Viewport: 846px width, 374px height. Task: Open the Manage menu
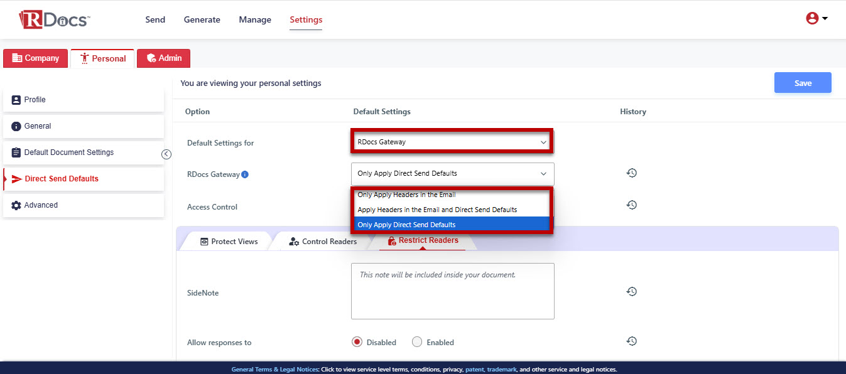255,19
